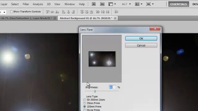Open the Layer menu
This screenshot has width=198, height=111.
[x=4, y=4]
